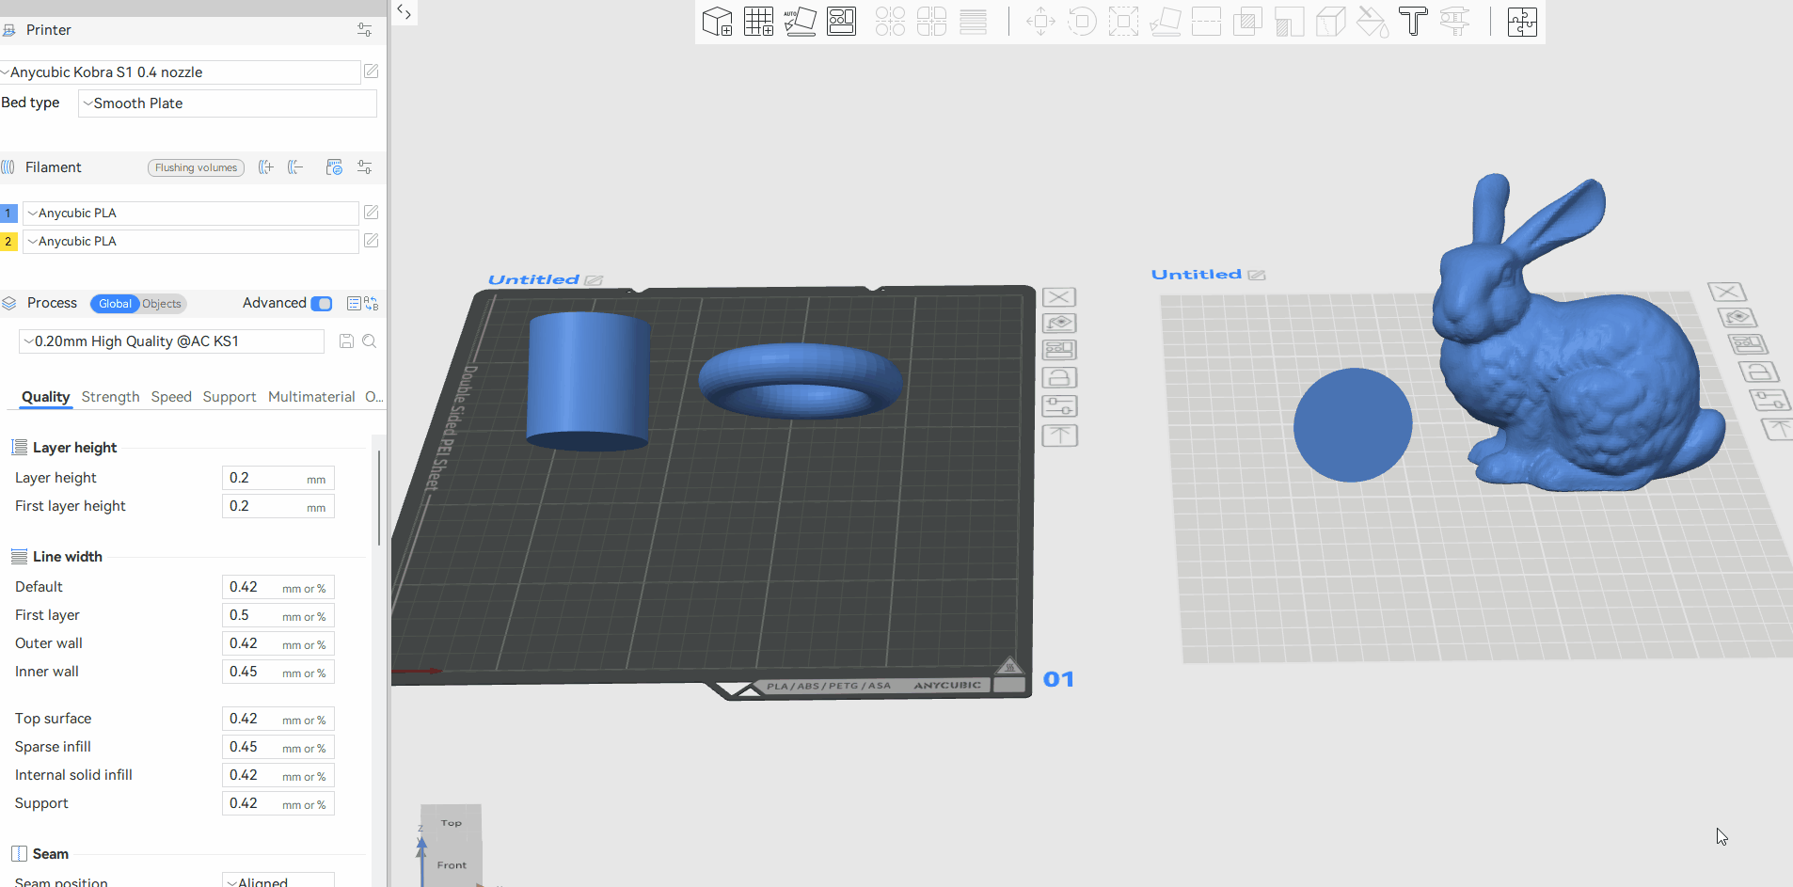This screenshot has height=887, width=1793.
Task: Collapse sidebar with arrow toggle
Action: coord(404,11)
